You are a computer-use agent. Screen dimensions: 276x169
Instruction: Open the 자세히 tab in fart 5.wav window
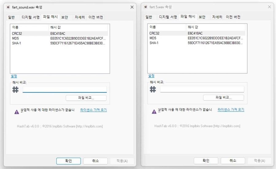(217, 17)
